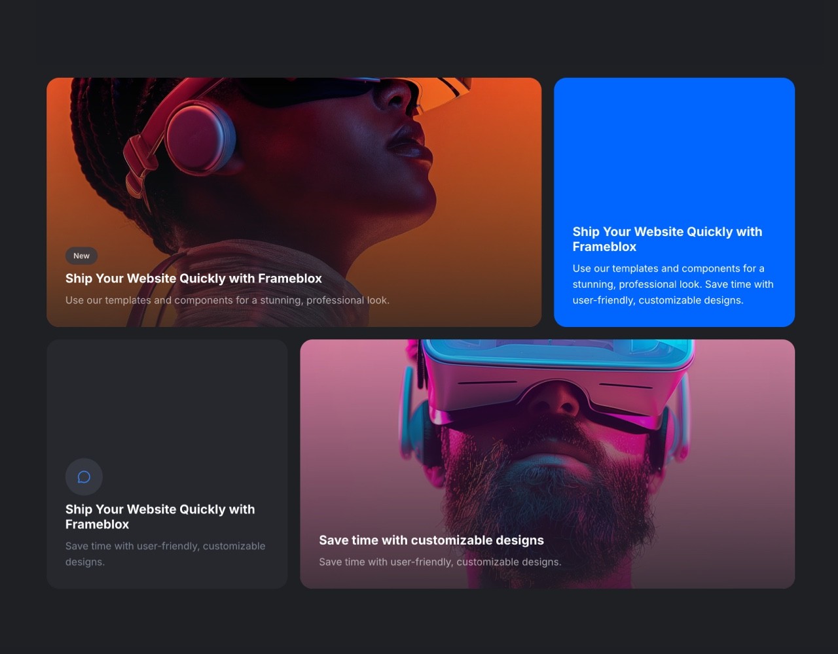Select pink card subtitle 'Save time with user-friendly, customizable designs.'
Image resolution: width=838 pixels, height=654 pixels.
440,562
